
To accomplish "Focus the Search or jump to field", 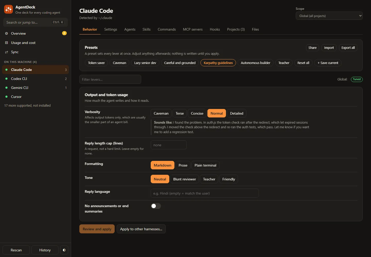I will click(x=35, y=22).
